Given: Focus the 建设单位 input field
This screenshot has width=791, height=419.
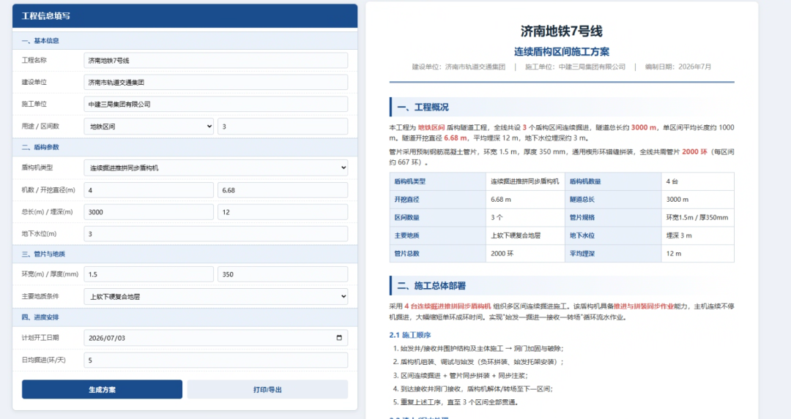Looking at the screenshot, I should coord(216,82).
